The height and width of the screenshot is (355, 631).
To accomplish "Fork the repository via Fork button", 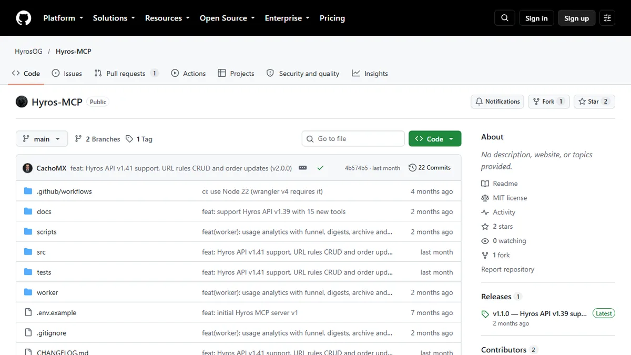I will click(548, 102).
